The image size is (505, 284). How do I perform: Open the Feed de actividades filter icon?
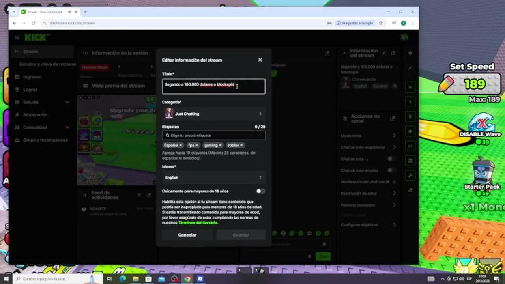(x=139, y=195)
